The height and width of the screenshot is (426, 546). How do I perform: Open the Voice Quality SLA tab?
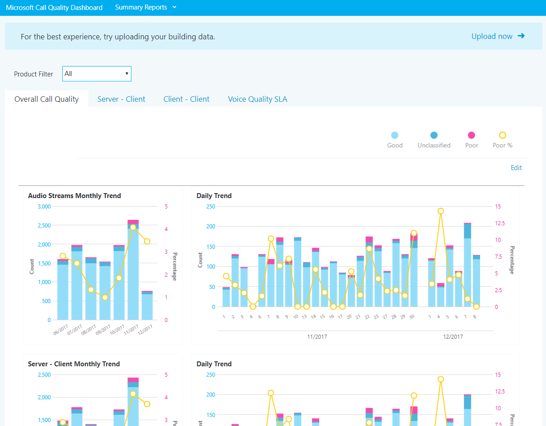click(x=257, y=99)
